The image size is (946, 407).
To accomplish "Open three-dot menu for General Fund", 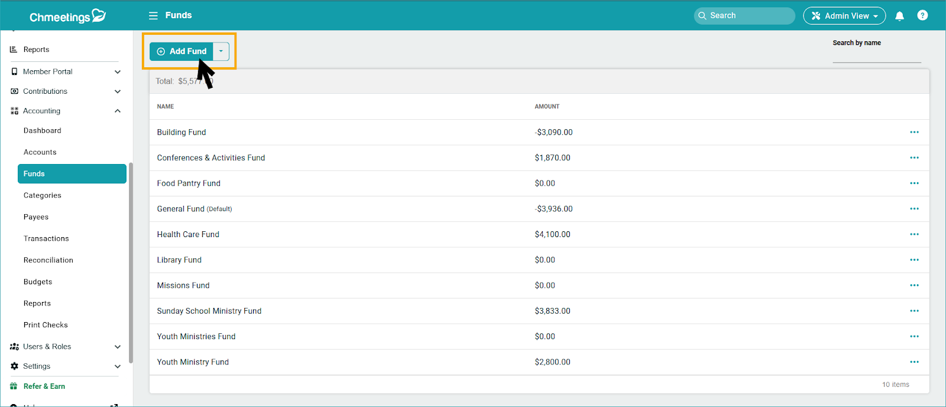I will click(x=914, y=209).
